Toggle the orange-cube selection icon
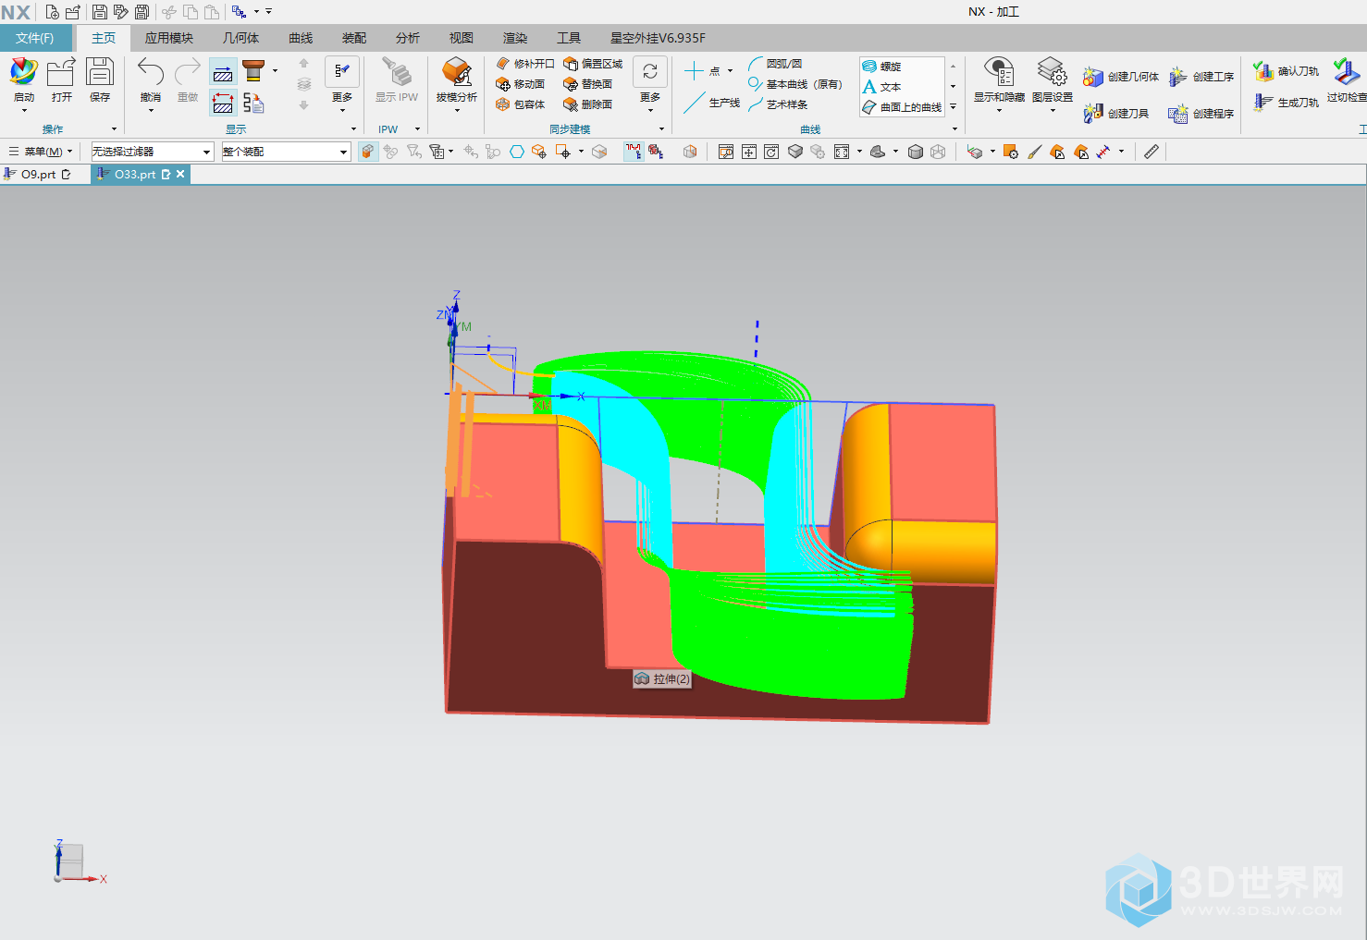Image resolution: width=1367 pixels, height=940 pixels. click(x=368, y=152)
